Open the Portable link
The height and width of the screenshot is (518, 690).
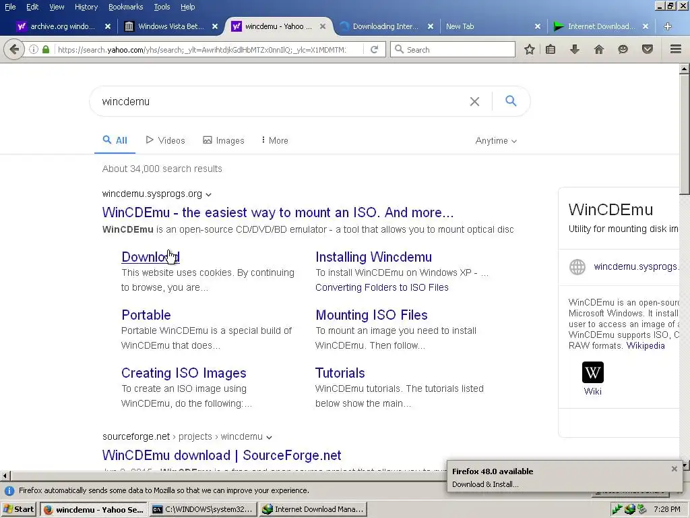146,315
